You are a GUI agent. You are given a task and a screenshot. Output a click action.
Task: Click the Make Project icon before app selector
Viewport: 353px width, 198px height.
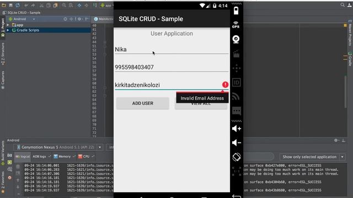(95, 5)
